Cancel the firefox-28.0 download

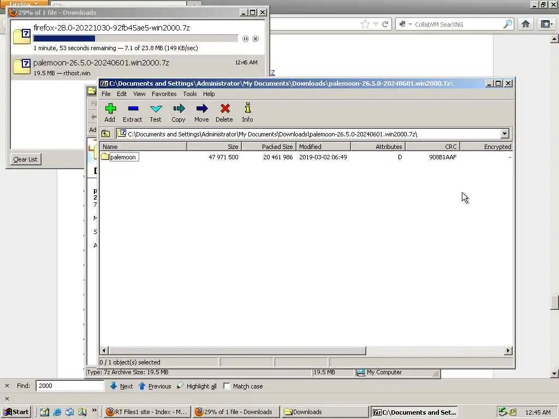[255, 39]
